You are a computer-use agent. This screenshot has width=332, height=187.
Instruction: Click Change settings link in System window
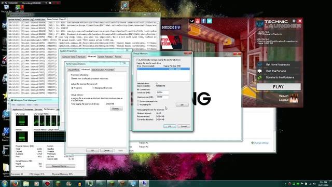pos(261,143)
